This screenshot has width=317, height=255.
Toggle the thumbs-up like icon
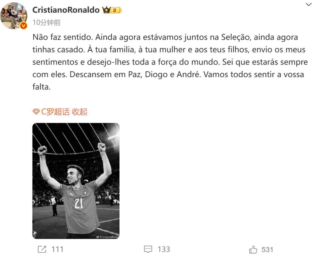(x=253, y=249)
